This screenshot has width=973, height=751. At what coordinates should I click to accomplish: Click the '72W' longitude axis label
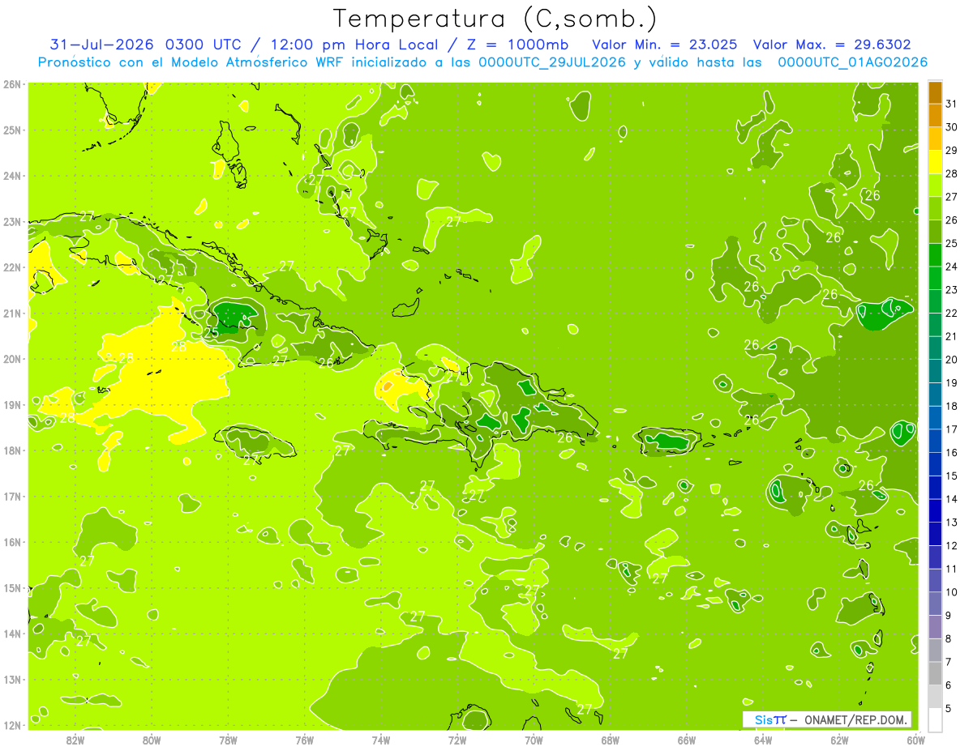457,740
